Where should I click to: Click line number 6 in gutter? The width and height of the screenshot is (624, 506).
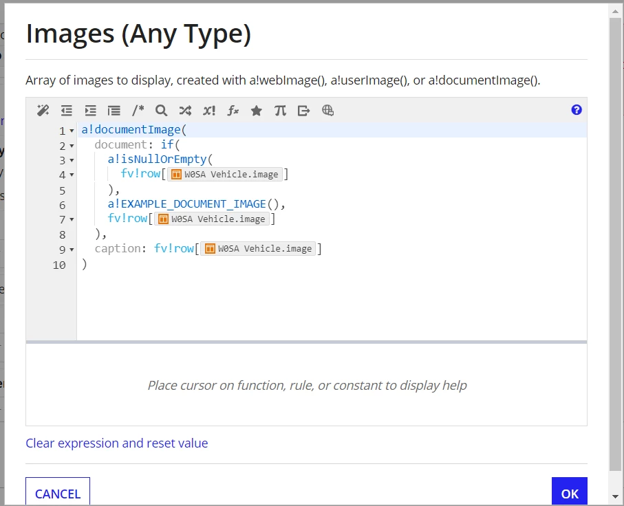[x=63, y=206]
